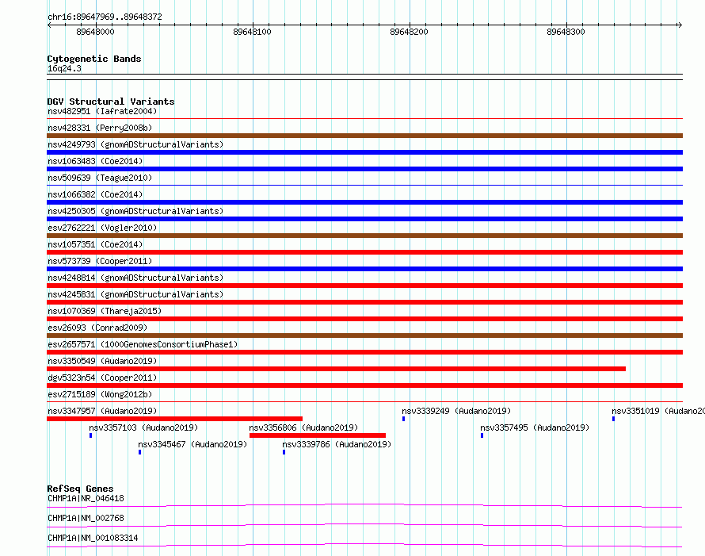Click the nsv1066382 (Coe2014) blue bar
Viewport: 705px width, 556px height.
tap(364, 202)
